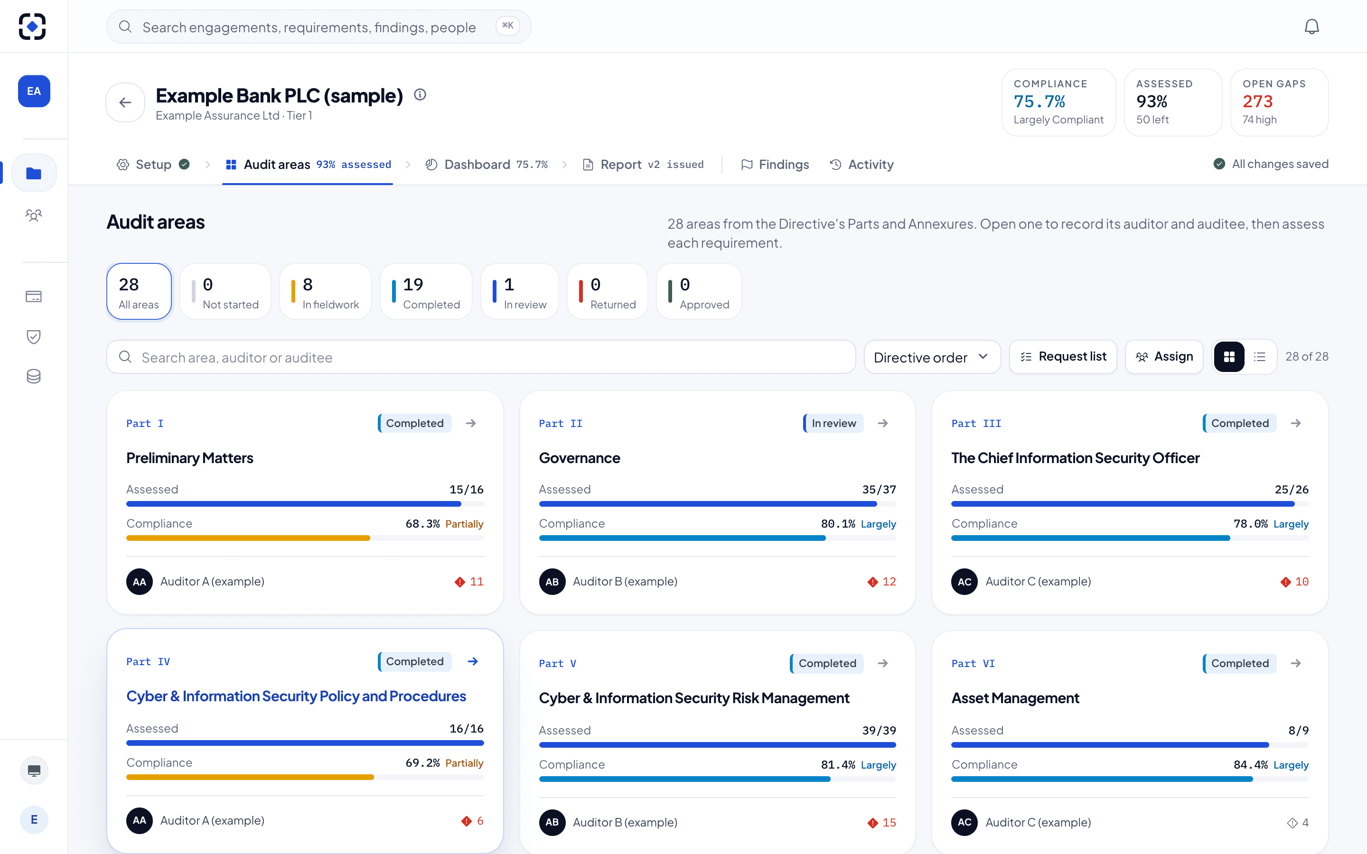This screenshot has height=854, width=1367.
Task: Open the Activity tab
Action: coord(861,164)
